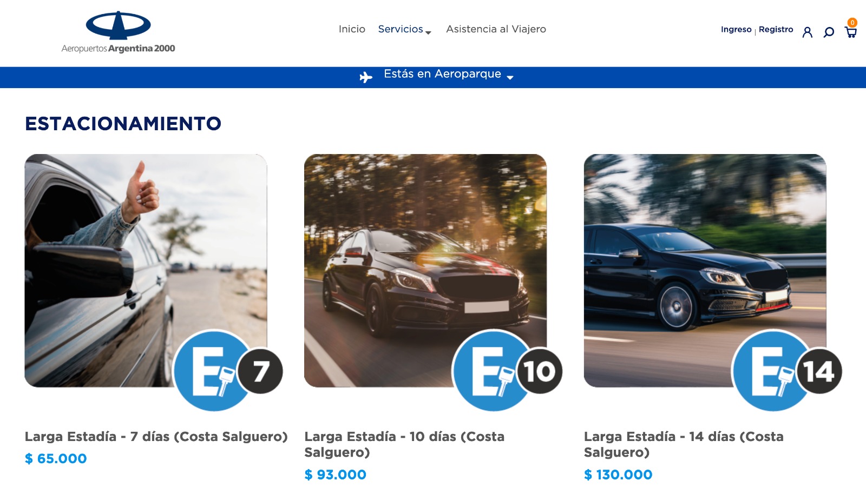The image size is (866, 501).
Task: Click the Registro link
Action: click(776, 29)
